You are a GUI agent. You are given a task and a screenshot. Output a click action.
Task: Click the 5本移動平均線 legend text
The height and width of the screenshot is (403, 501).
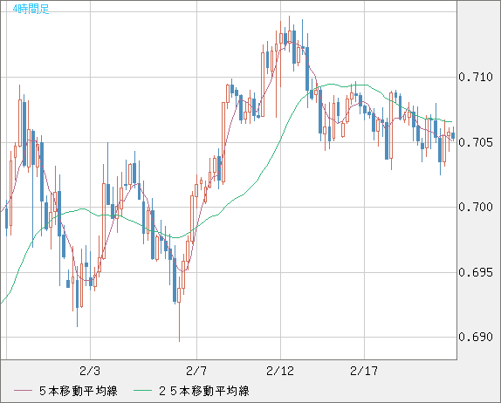[79, 391]
